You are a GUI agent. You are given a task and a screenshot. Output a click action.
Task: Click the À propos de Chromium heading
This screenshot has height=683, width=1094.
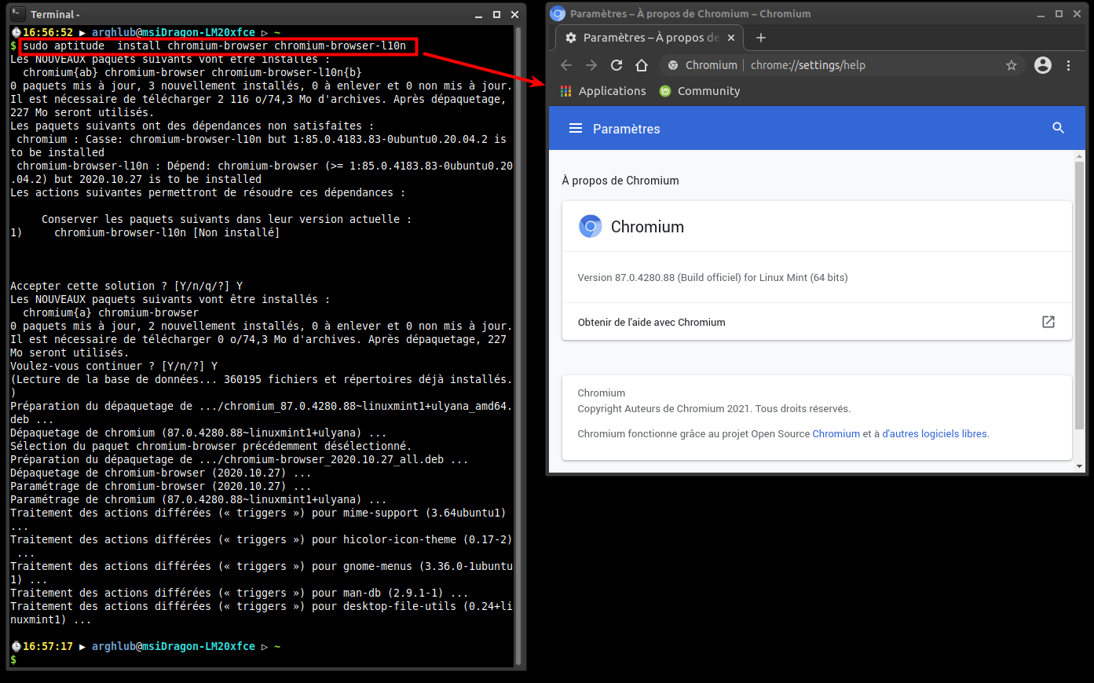(620, 181)
